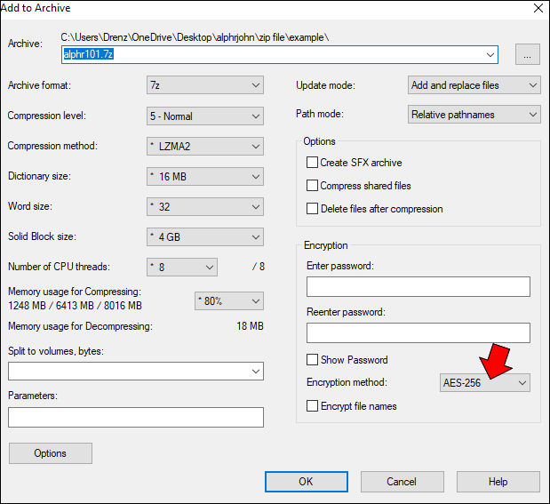Expand the Dictionary size dropdown
The height and width of the screenshot is (504, 550).
(x=205, y=177)
